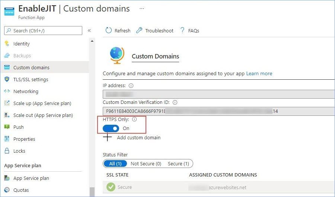Select Custom domains sidebar entry
335x197 pixels.
(45, 67)
